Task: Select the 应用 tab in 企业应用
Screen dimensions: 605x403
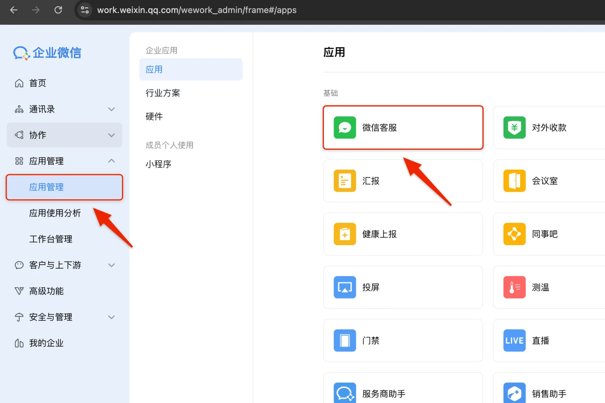Action: pos(191,70)
